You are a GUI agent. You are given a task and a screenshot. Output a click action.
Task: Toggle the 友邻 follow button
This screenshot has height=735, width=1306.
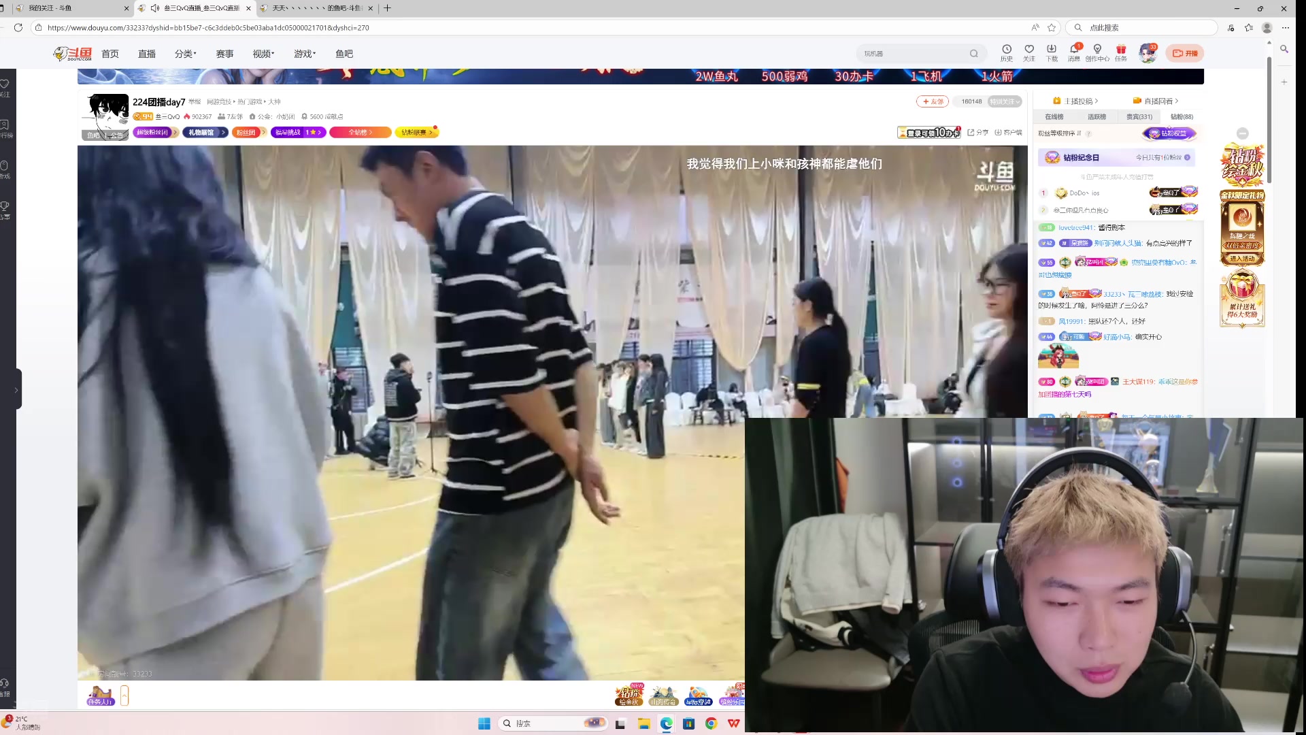932,101
